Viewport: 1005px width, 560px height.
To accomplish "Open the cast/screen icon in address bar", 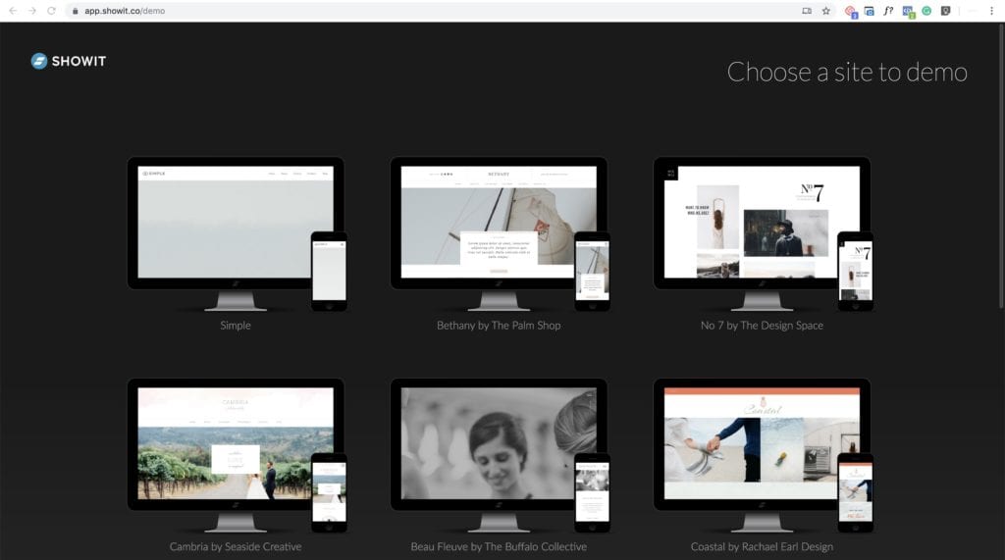I will point(807,11).
